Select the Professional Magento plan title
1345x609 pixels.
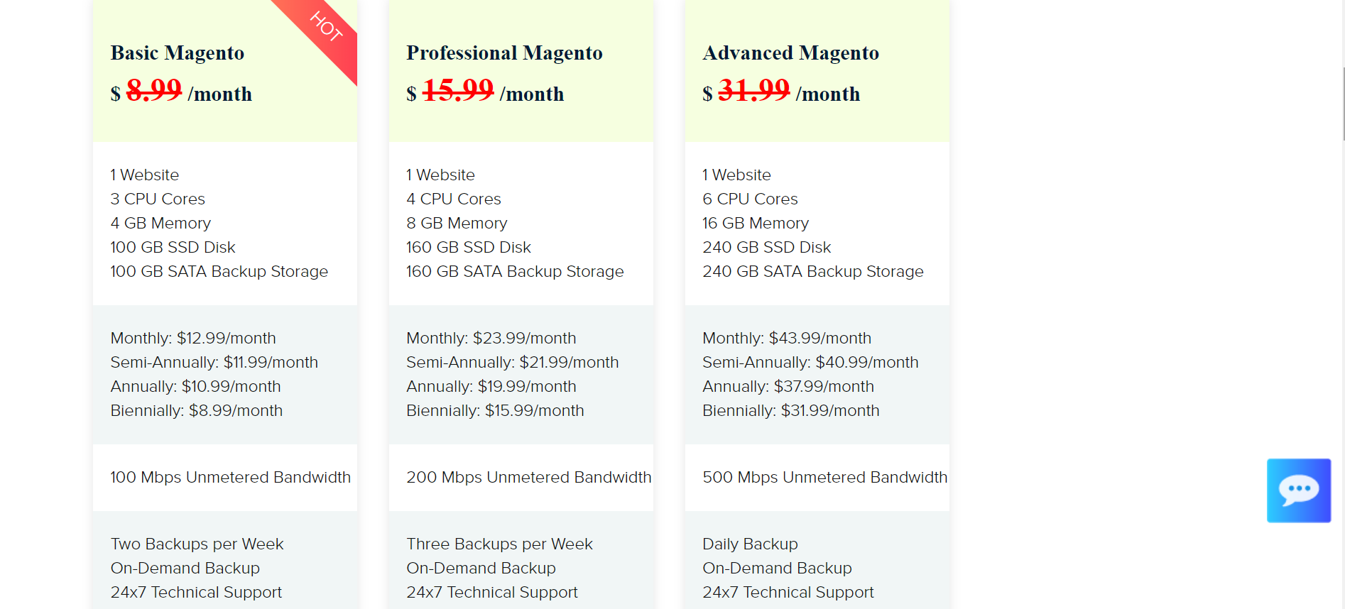tap(504, 53)
